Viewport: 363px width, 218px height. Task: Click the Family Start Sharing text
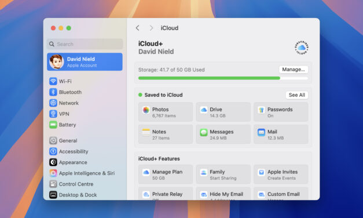[x=223, y=175]
